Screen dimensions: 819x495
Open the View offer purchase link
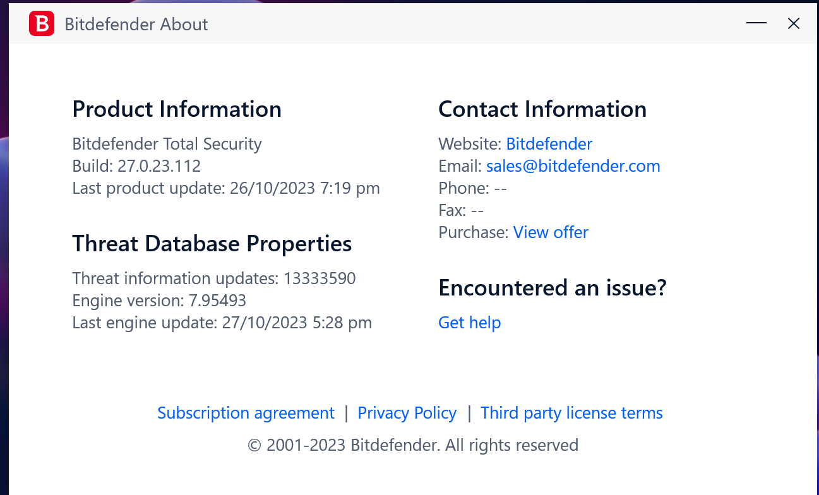[550, 232]
